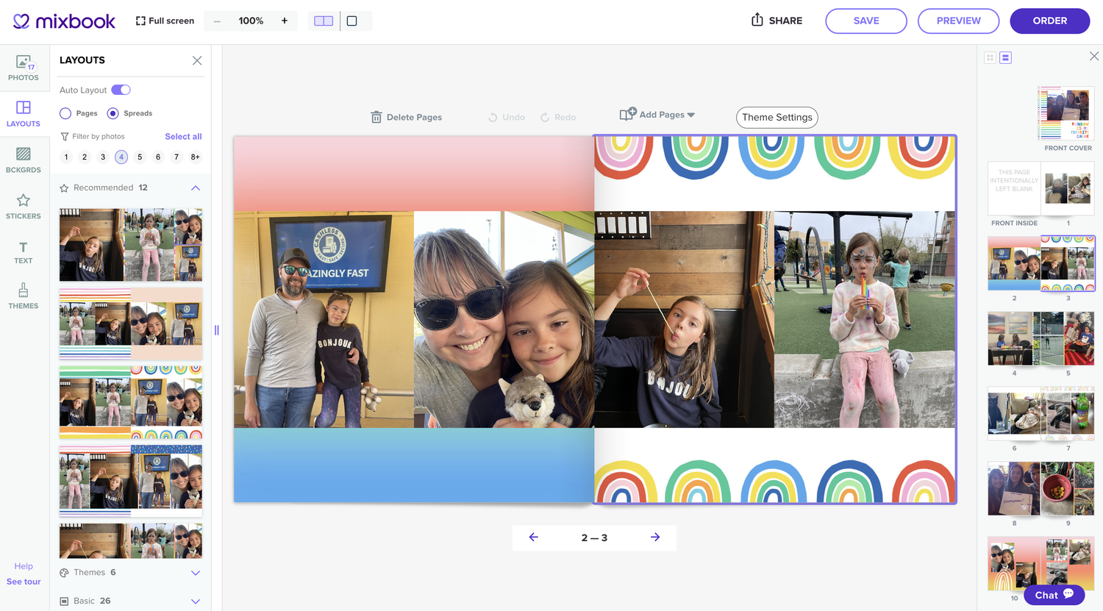
Task: Open the Backgrounds panel
Action: coord(24,160)
